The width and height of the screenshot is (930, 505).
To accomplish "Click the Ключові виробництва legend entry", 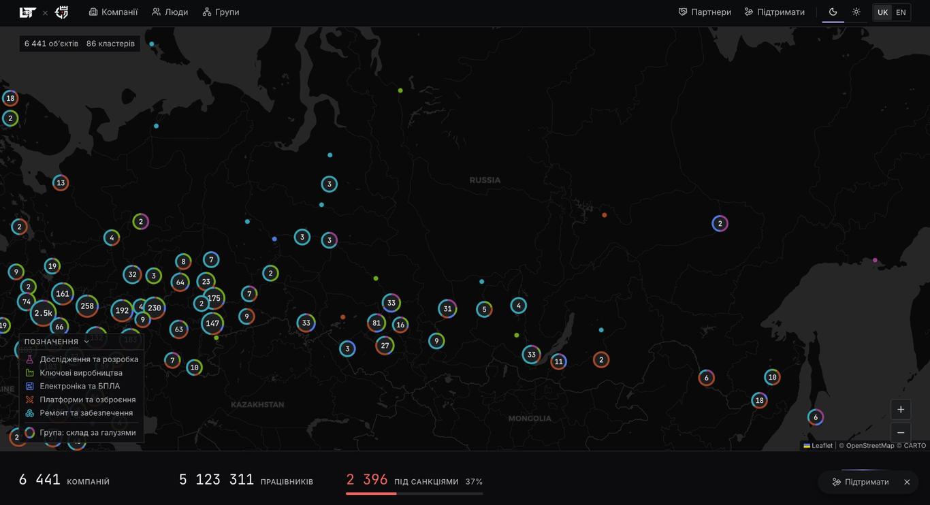I will point(74,373).
